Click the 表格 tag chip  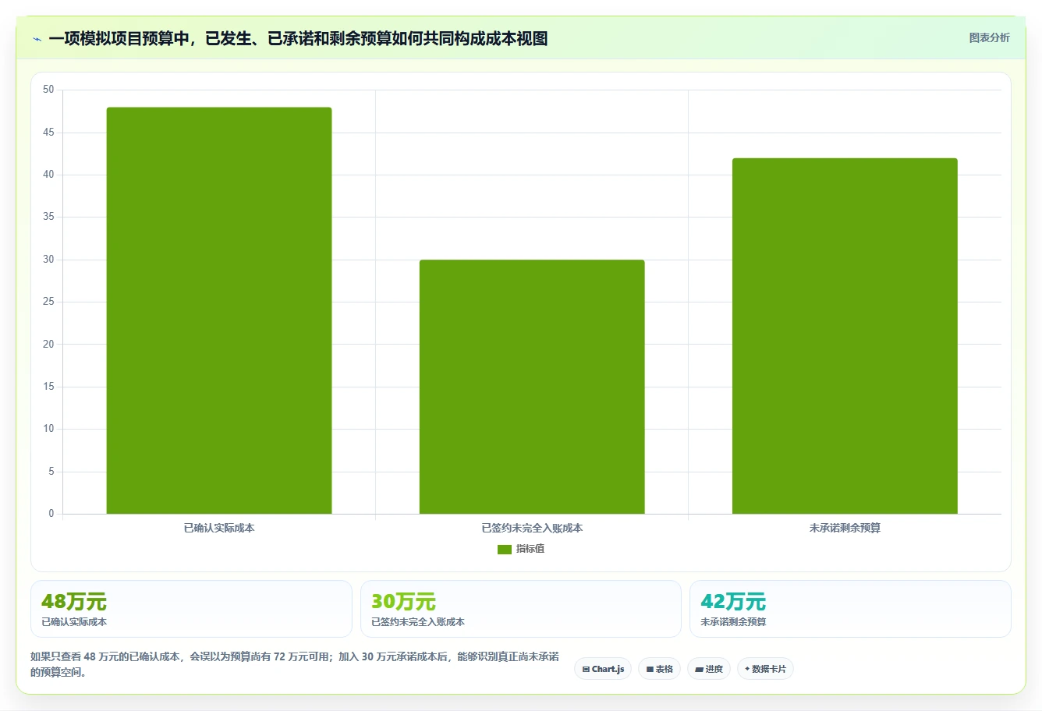point(659,669)
